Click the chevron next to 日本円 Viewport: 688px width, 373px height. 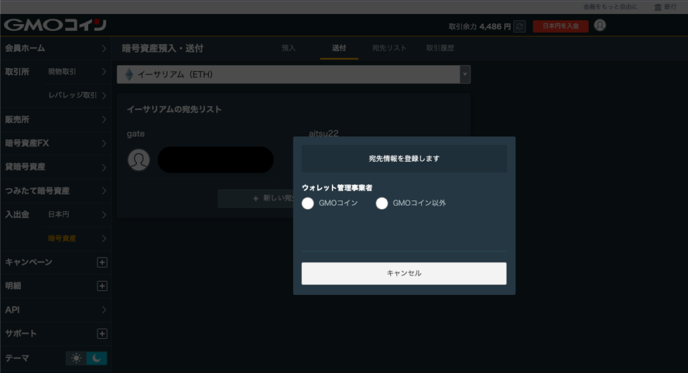pos(104,214)
